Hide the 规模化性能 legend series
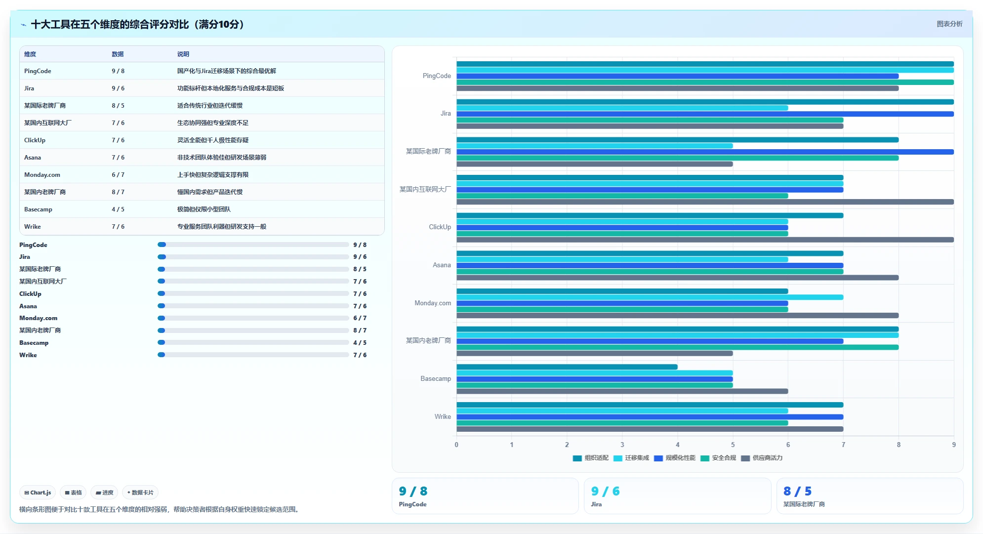983x534 pixels. (674, 458)
